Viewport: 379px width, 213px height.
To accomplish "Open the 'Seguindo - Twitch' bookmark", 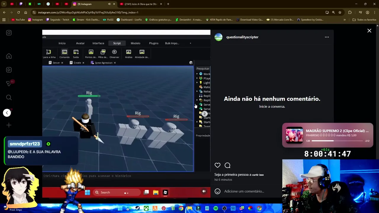I will [x=58, y=20].
